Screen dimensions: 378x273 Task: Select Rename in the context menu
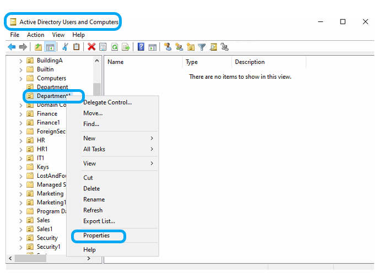[112, 199]
